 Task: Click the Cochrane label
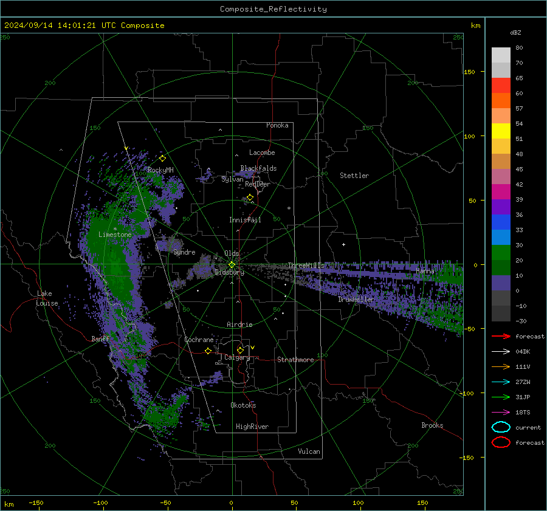click(199, 340)
